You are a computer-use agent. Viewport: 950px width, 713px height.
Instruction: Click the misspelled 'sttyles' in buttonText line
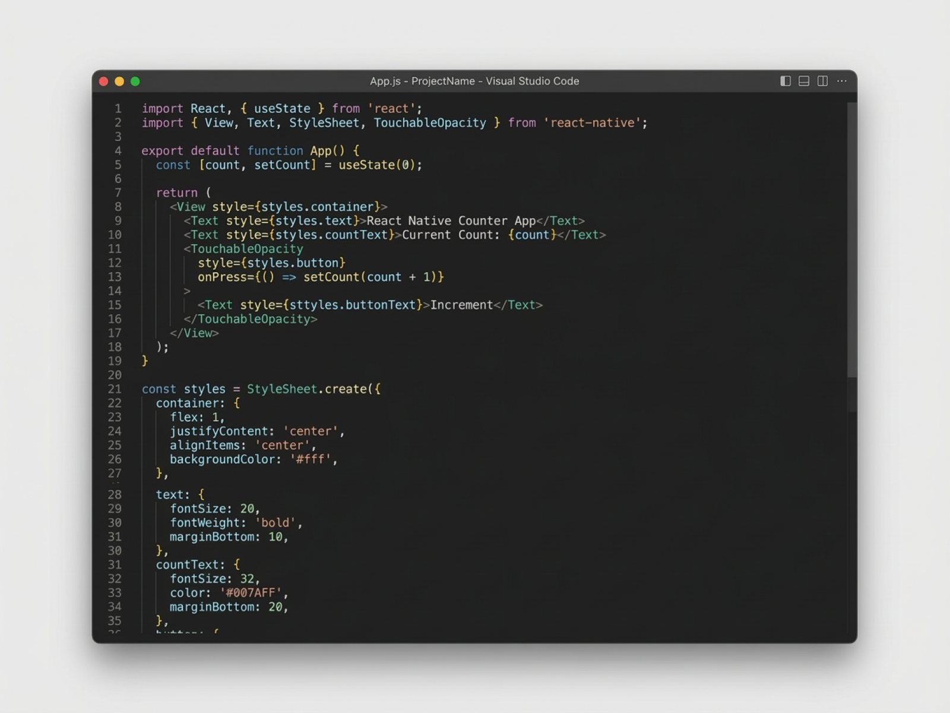310,305
